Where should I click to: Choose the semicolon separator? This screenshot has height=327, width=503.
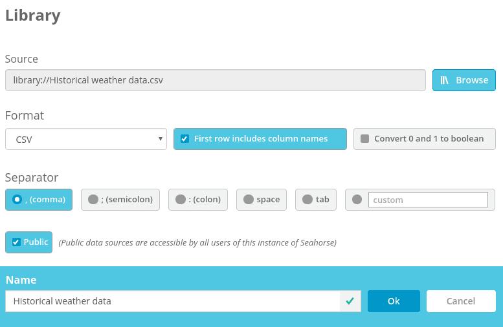pyautogui.click(x=93, y=200)
